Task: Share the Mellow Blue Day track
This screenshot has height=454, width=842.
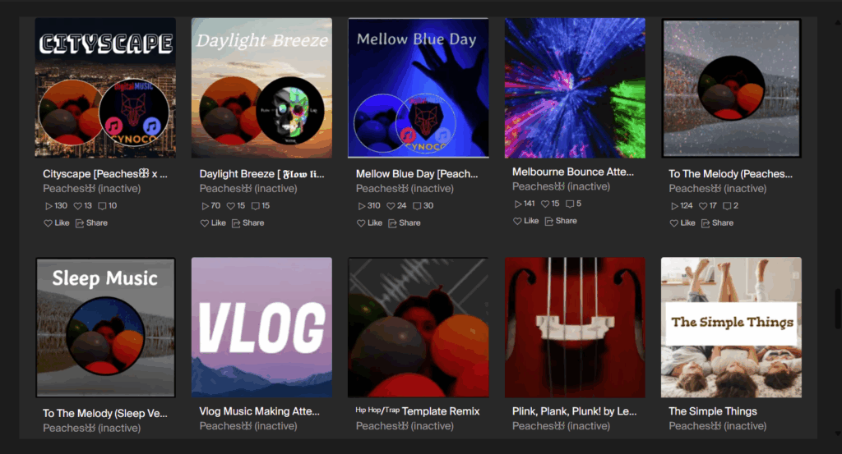Action: (405, 223)
